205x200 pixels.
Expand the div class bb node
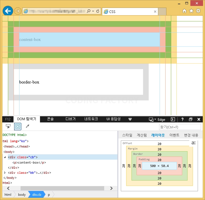tap(5, 173)
